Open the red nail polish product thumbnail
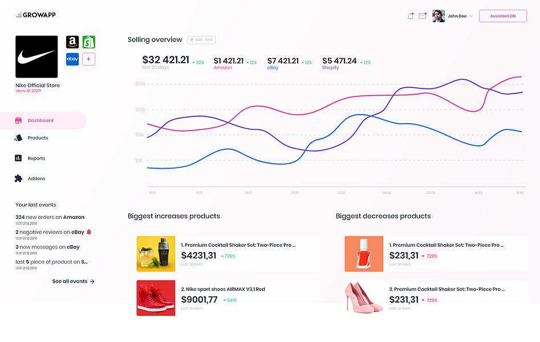 (x=364, y=254)
